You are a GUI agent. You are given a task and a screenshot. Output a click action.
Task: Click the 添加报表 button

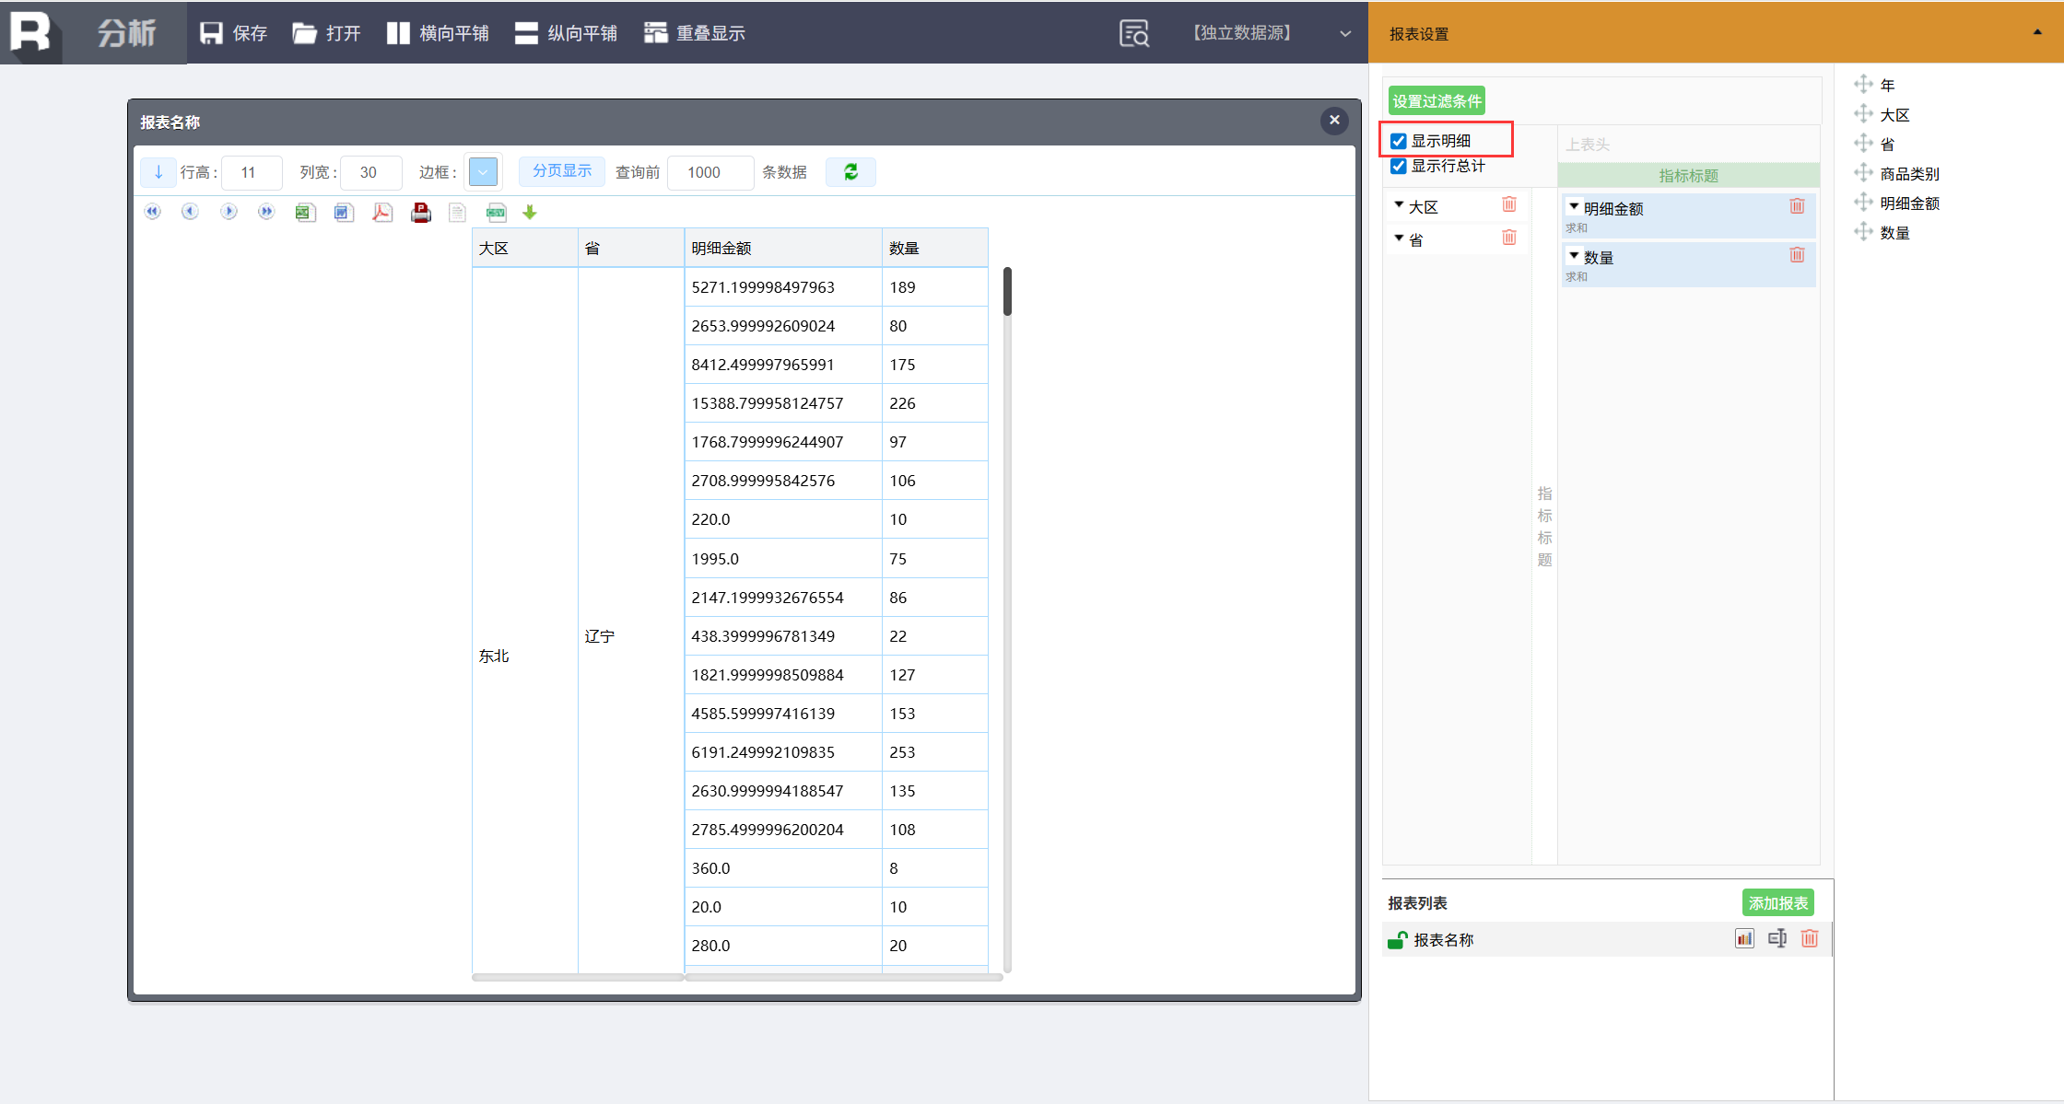[x=1777, y=902]
